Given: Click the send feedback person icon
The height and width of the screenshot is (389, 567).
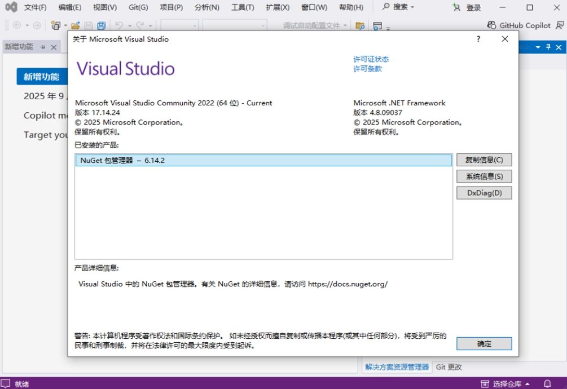Looking at the screenshot, I should pos(560,25).
